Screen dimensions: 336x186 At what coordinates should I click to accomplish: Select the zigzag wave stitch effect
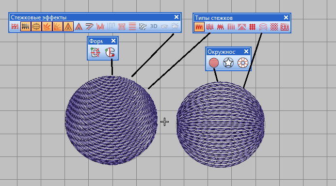pos(100,26)
